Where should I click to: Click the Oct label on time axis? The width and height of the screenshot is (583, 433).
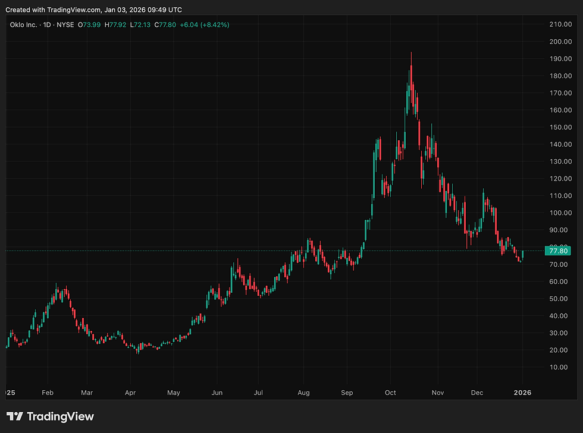pos(390,393)
